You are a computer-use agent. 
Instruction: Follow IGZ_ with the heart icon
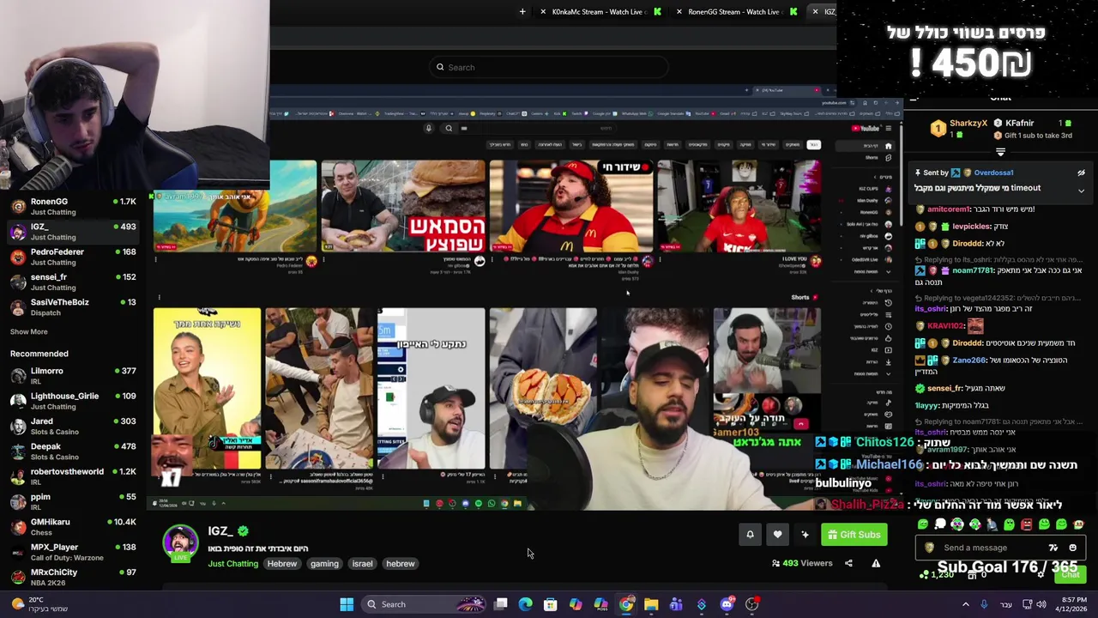click(x=777, y=535)
